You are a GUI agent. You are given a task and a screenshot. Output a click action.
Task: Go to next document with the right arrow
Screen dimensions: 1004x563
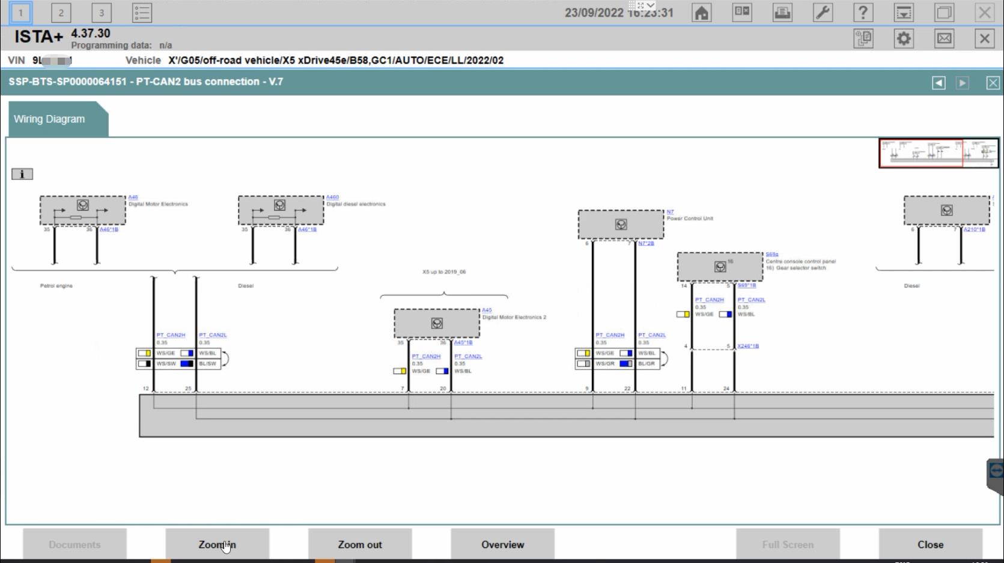(x=962, y=83)
